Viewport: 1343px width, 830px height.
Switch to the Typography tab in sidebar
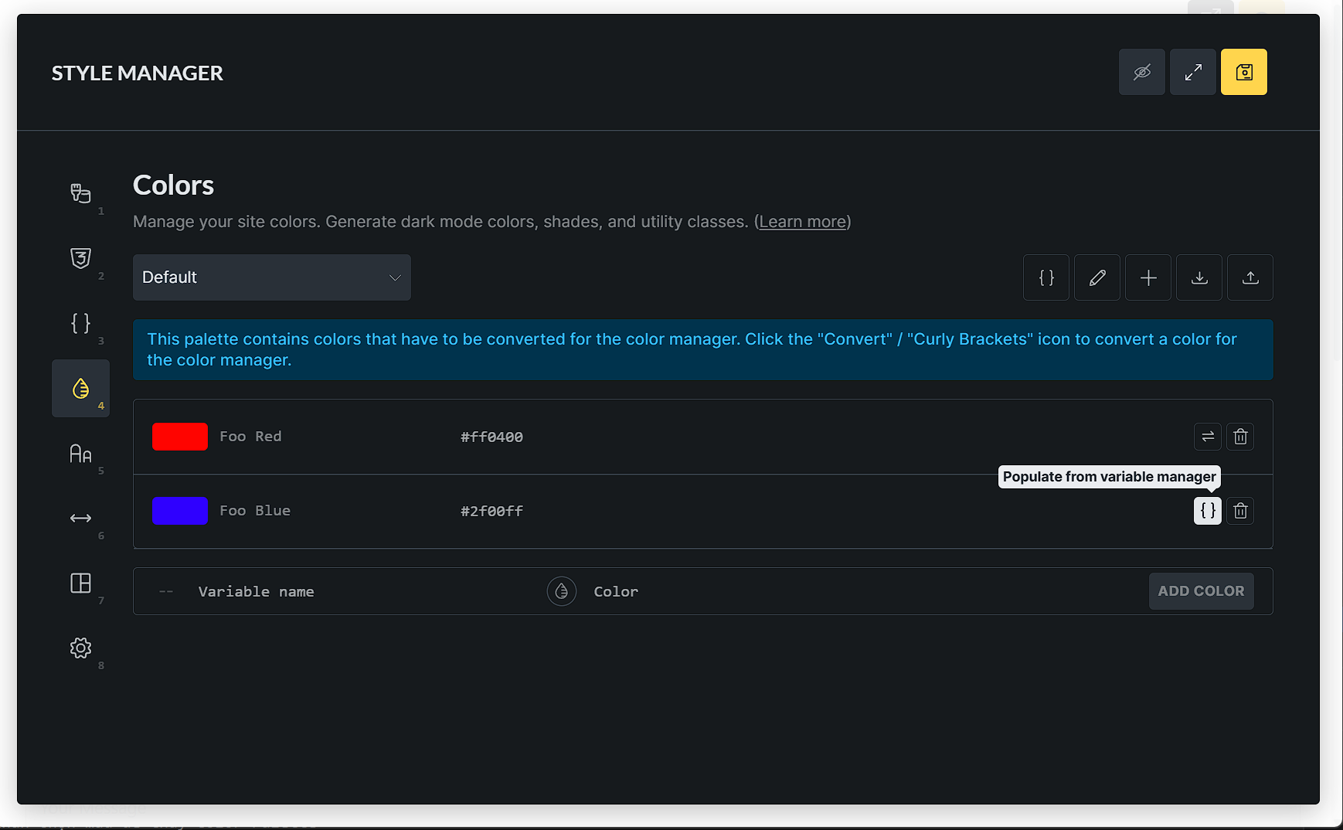tap(80, 454)
